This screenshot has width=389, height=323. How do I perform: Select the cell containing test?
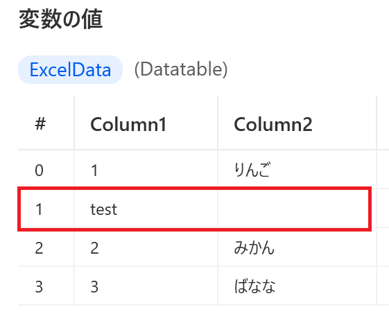146,209
